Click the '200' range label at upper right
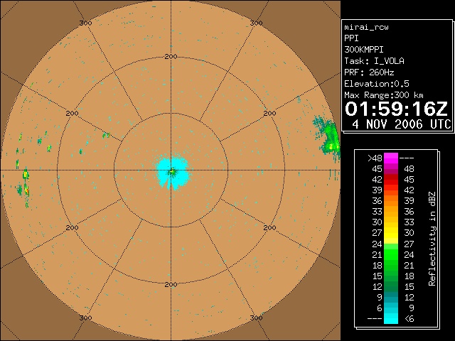Screen dimensions: 455x341 click(269, 114)
